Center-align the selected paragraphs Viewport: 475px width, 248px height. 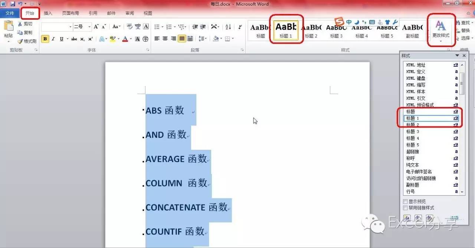tap(165, 39)
